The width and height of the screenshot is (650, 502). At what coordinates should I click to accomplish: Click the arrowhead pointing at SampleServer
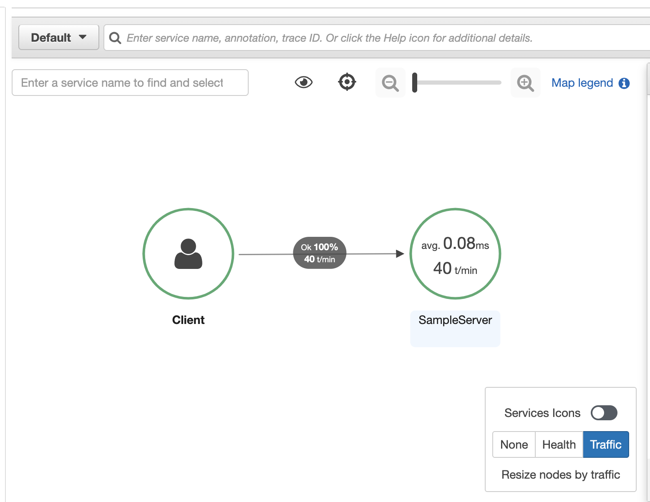(x=400, y=254)
